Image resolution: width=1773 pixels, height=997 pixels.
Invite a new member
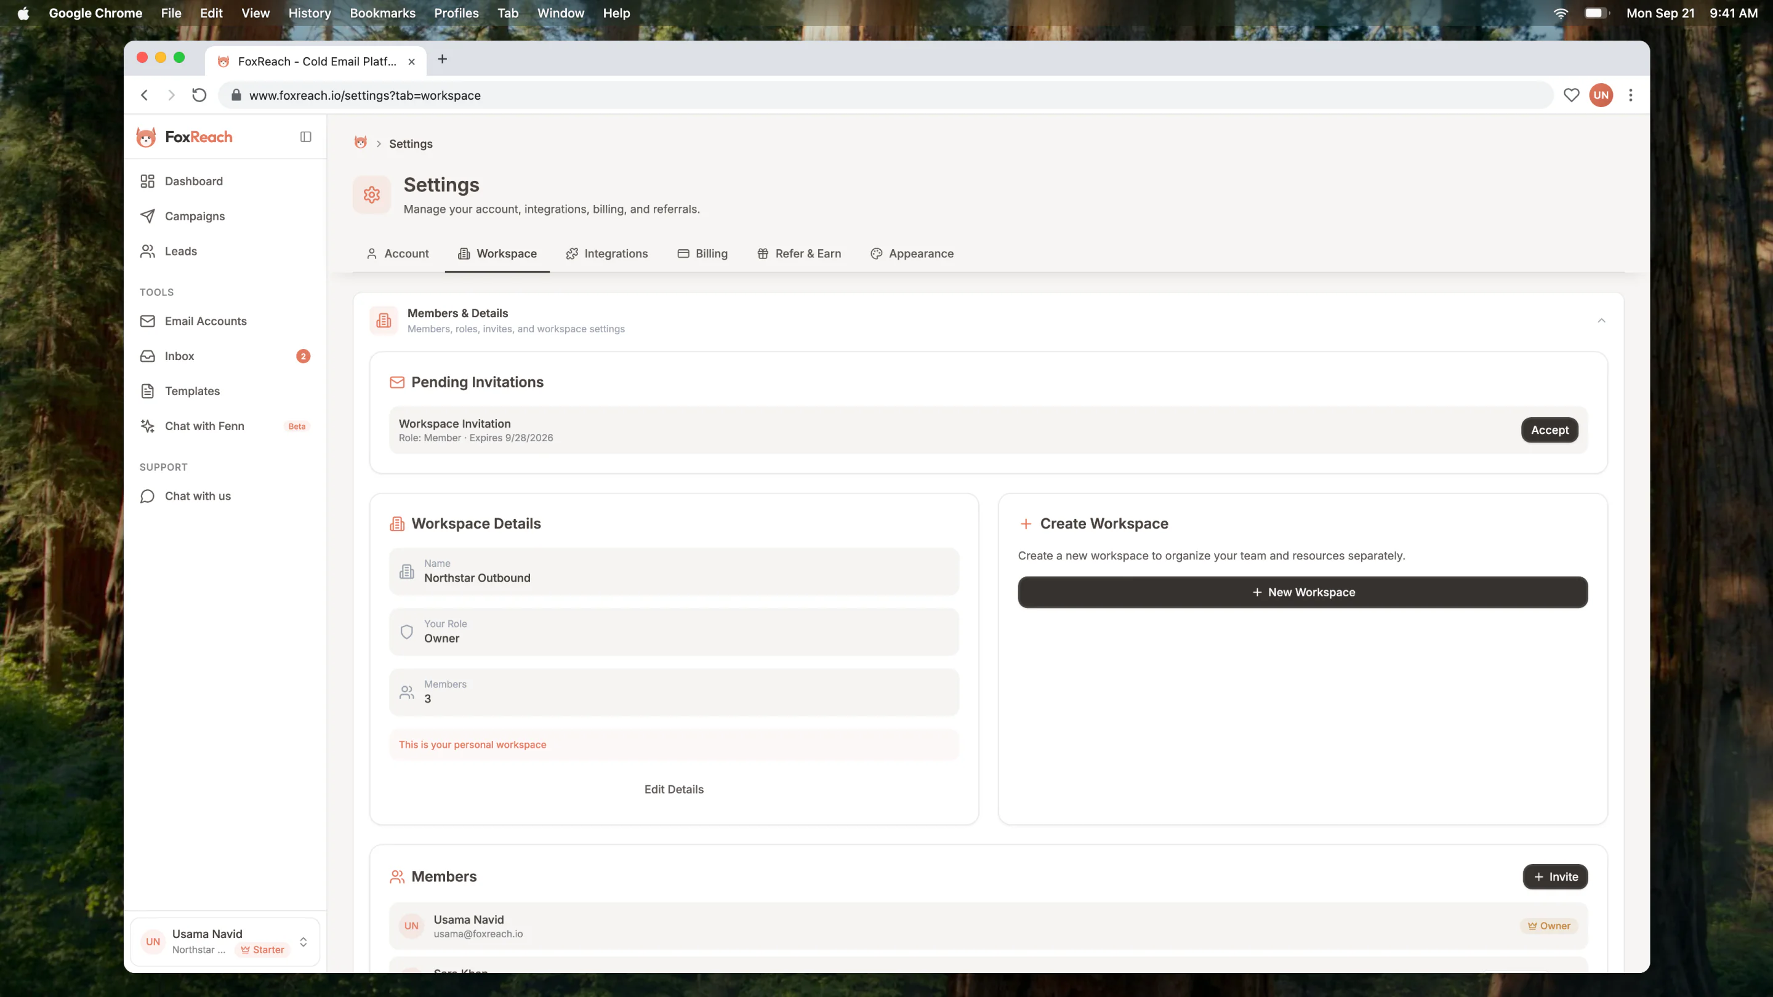[1555, 876]
